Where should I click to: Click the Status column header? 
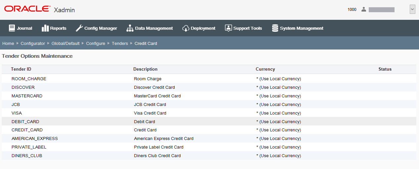pos(385,69)
